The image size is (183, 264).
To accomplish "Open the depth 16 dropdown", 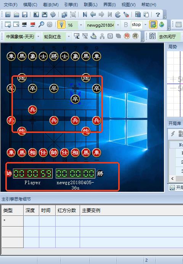I will pos(81,25).
